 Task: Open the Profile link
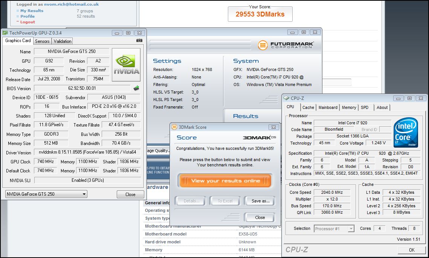click(x=27, y=16)
